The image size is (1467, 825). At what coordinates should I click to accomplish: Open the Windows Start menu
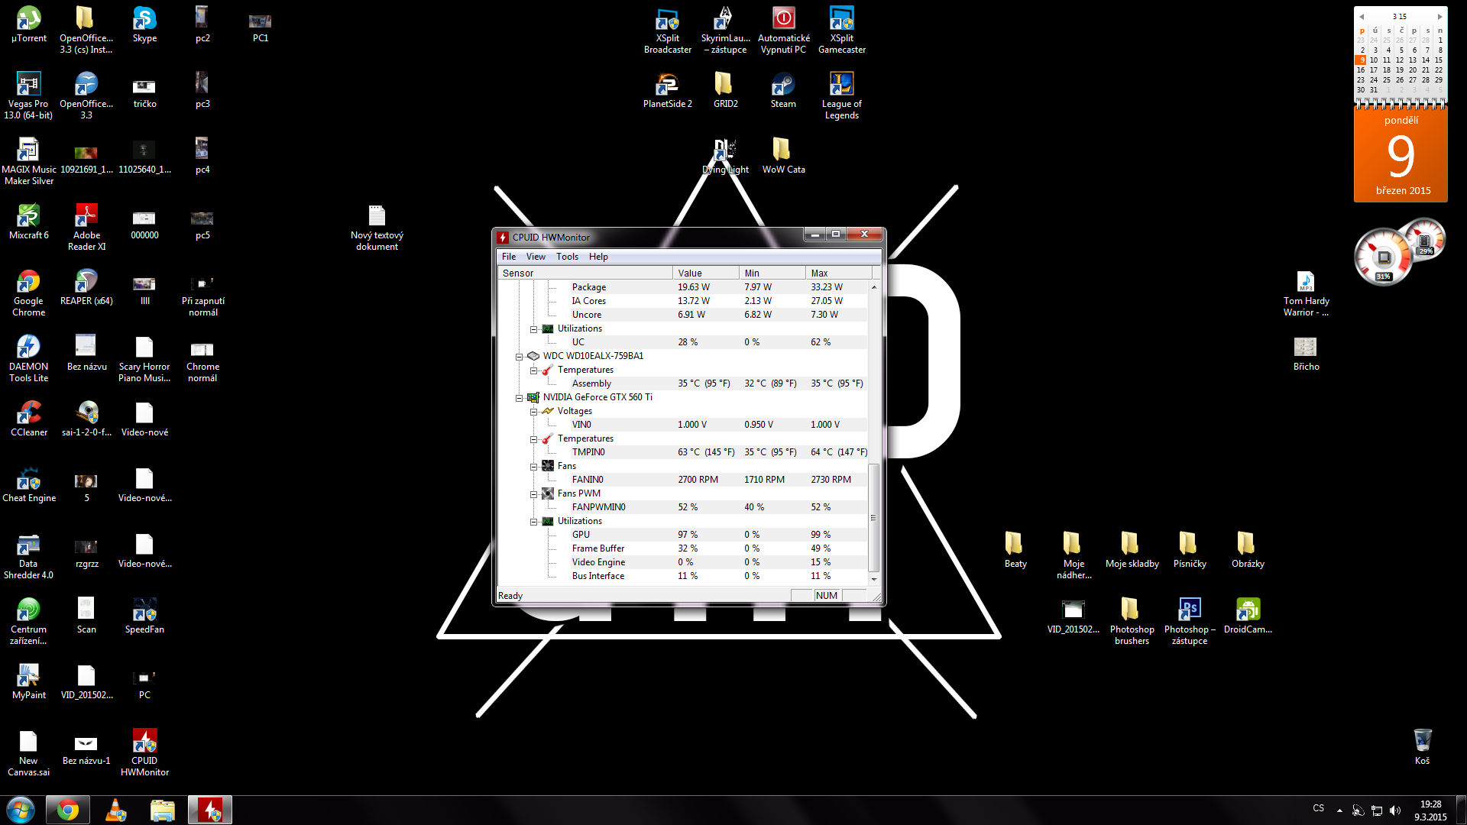[21, 810]
